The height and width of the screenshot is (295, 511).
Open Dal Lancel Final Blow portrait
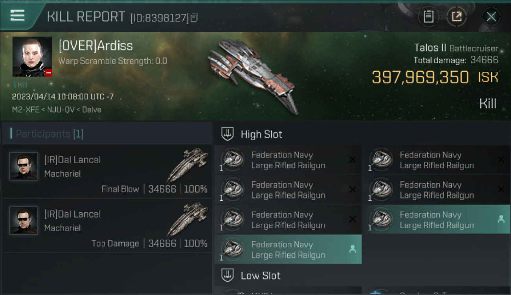click(x=24, y=166)
